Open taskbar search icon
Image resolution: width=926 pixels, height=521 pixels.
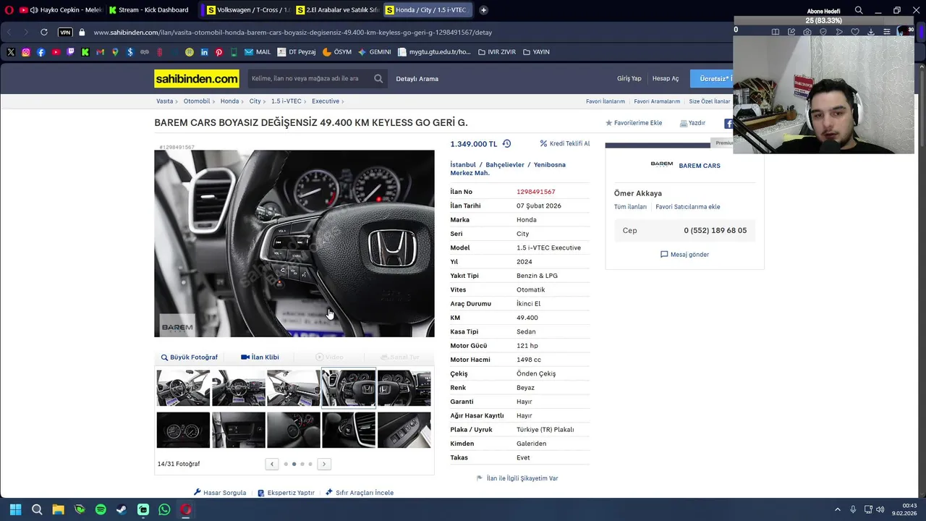(x=37, y=509)
